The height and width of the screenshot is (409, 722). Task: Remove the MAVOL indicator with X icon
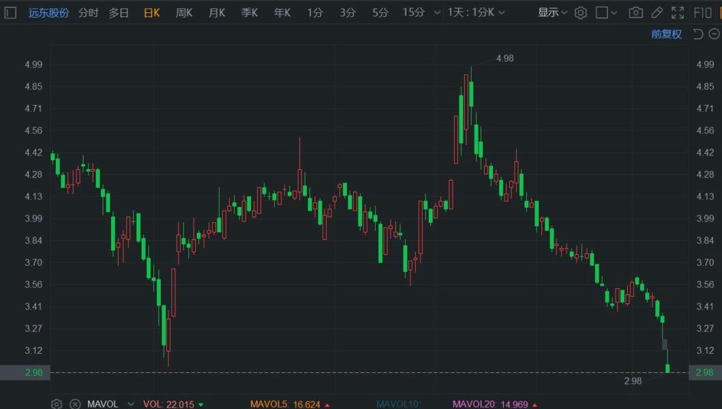[x=75, y=404]
